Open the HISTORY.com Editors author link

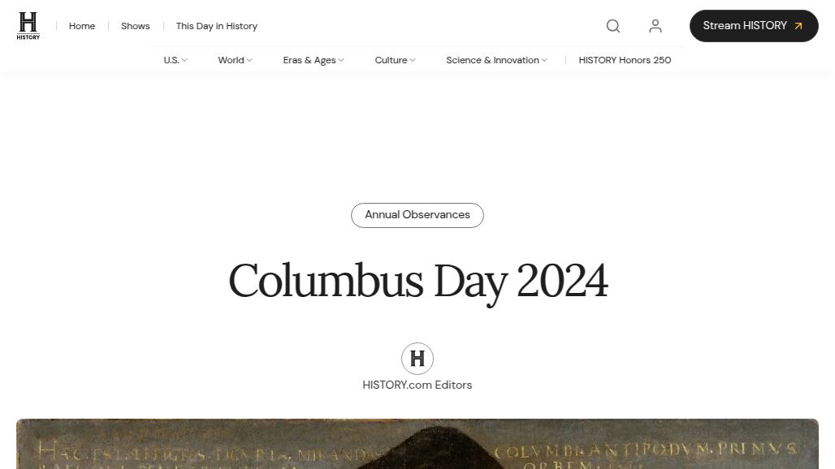[x=417, y=385]
